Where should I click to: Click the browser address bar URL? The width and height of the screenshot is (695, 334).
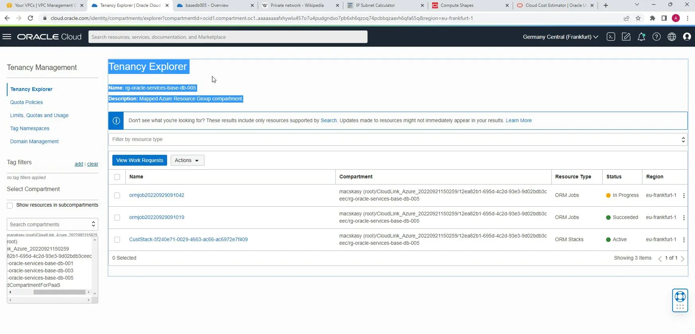coord(262,18)
